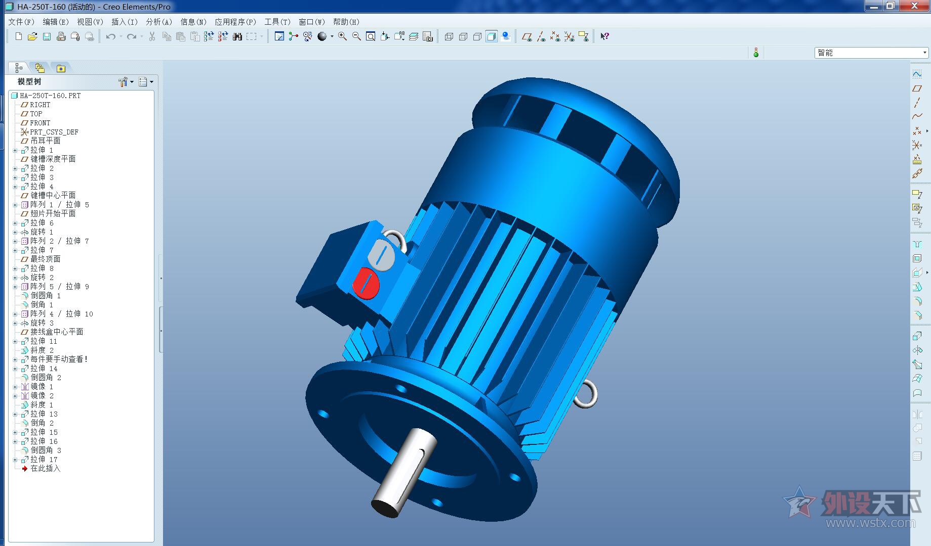Click the Shell tool icon
Image resolution: width=931 pixels, height=546 pixels.
pyautogui.click(x=917, y=258)
